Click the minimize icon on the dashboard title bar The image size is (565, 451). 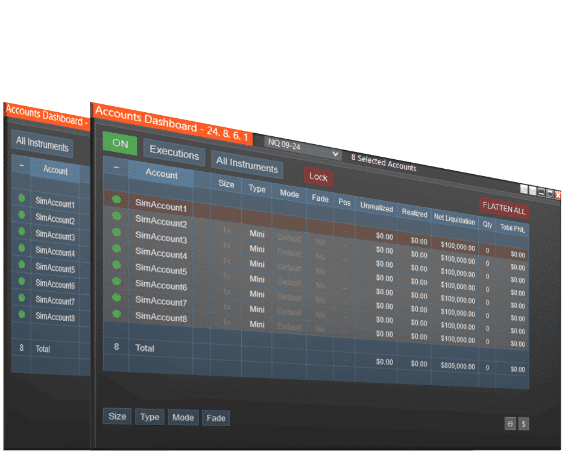click(x=540, y=192)
